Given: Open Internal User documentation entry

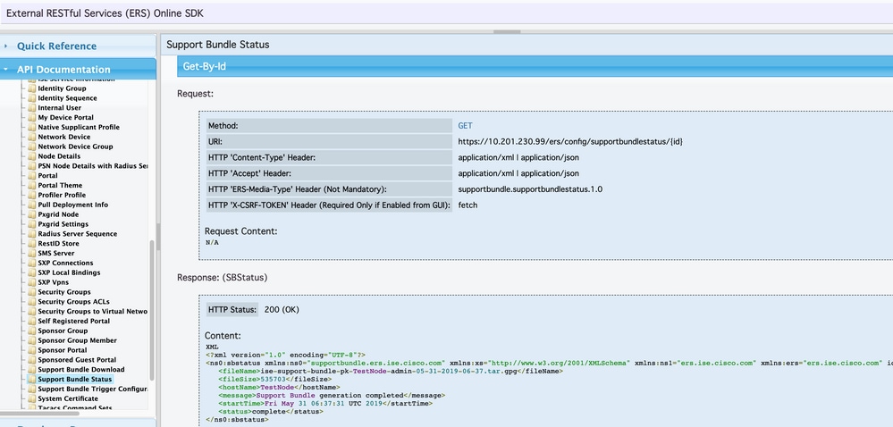Looking at the screenshot, I should click(x=59, y=107).
